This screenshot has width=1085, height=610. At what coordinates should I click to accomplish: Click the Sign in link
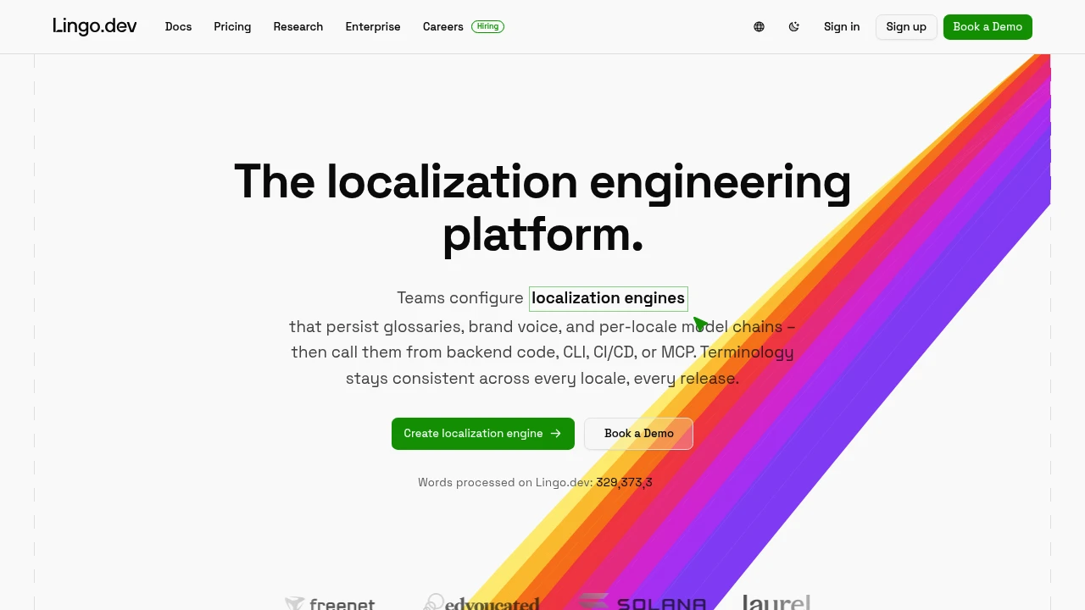pos(842,27)
